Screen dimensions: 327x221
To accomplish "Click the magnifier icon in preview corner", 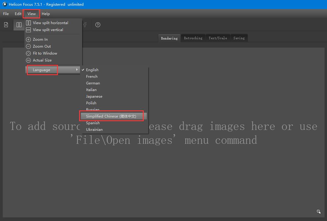I will (319, 212).
